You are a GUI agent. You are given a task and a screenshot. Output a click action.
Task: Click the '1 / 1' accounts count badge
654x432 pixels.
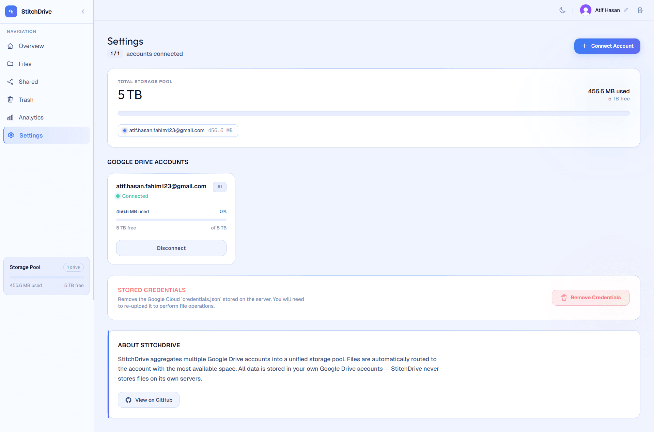coord(115,53)
